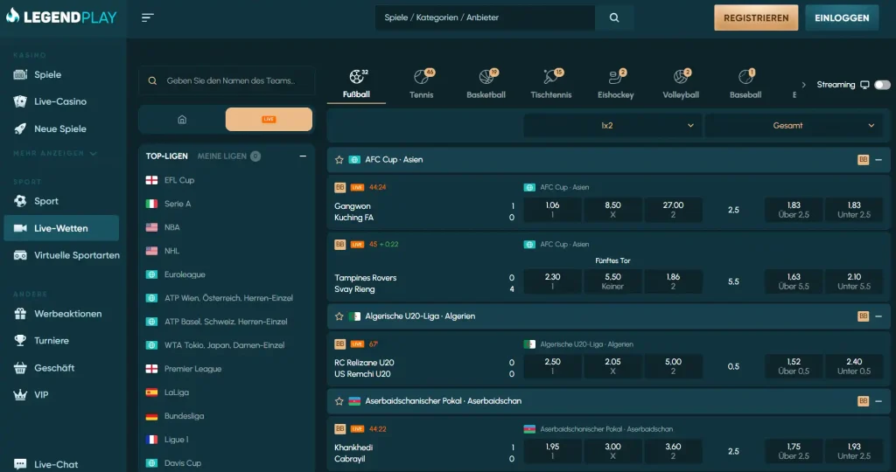Viewport: 896px width, 472px height.
Task: Select Über 5.5 odds 1.63
Action: coord(794,281)
